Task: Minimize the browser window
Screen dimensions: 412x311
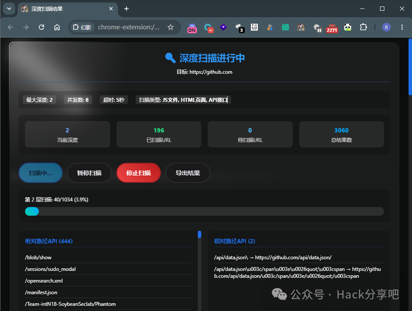Action: [x=362, y=9]
